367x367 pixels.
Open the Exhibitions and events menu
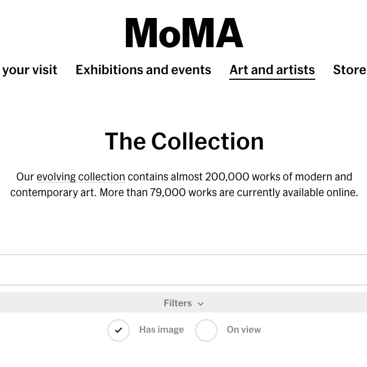[x=143, y=70]
